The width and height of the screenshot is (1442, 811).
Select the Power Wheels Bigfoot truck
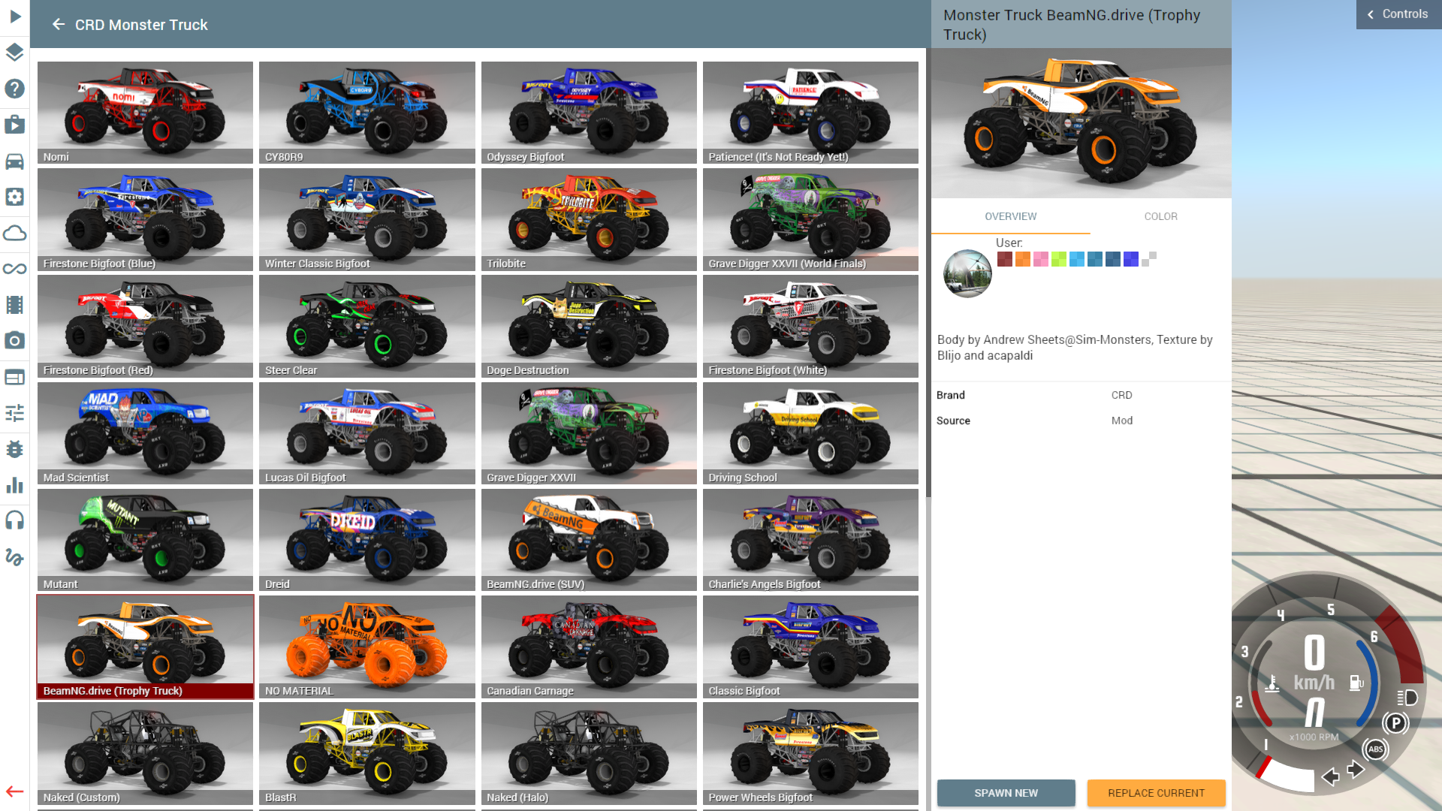point(810,753)
